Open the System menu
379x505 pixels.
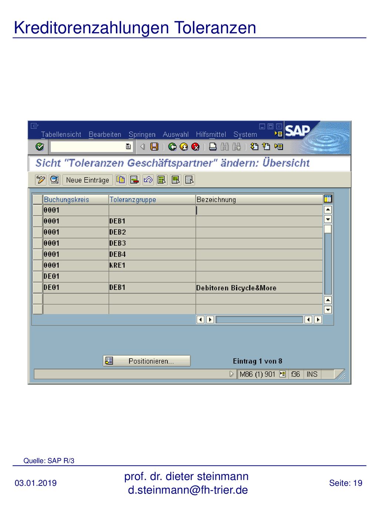(x=245, y=135)
